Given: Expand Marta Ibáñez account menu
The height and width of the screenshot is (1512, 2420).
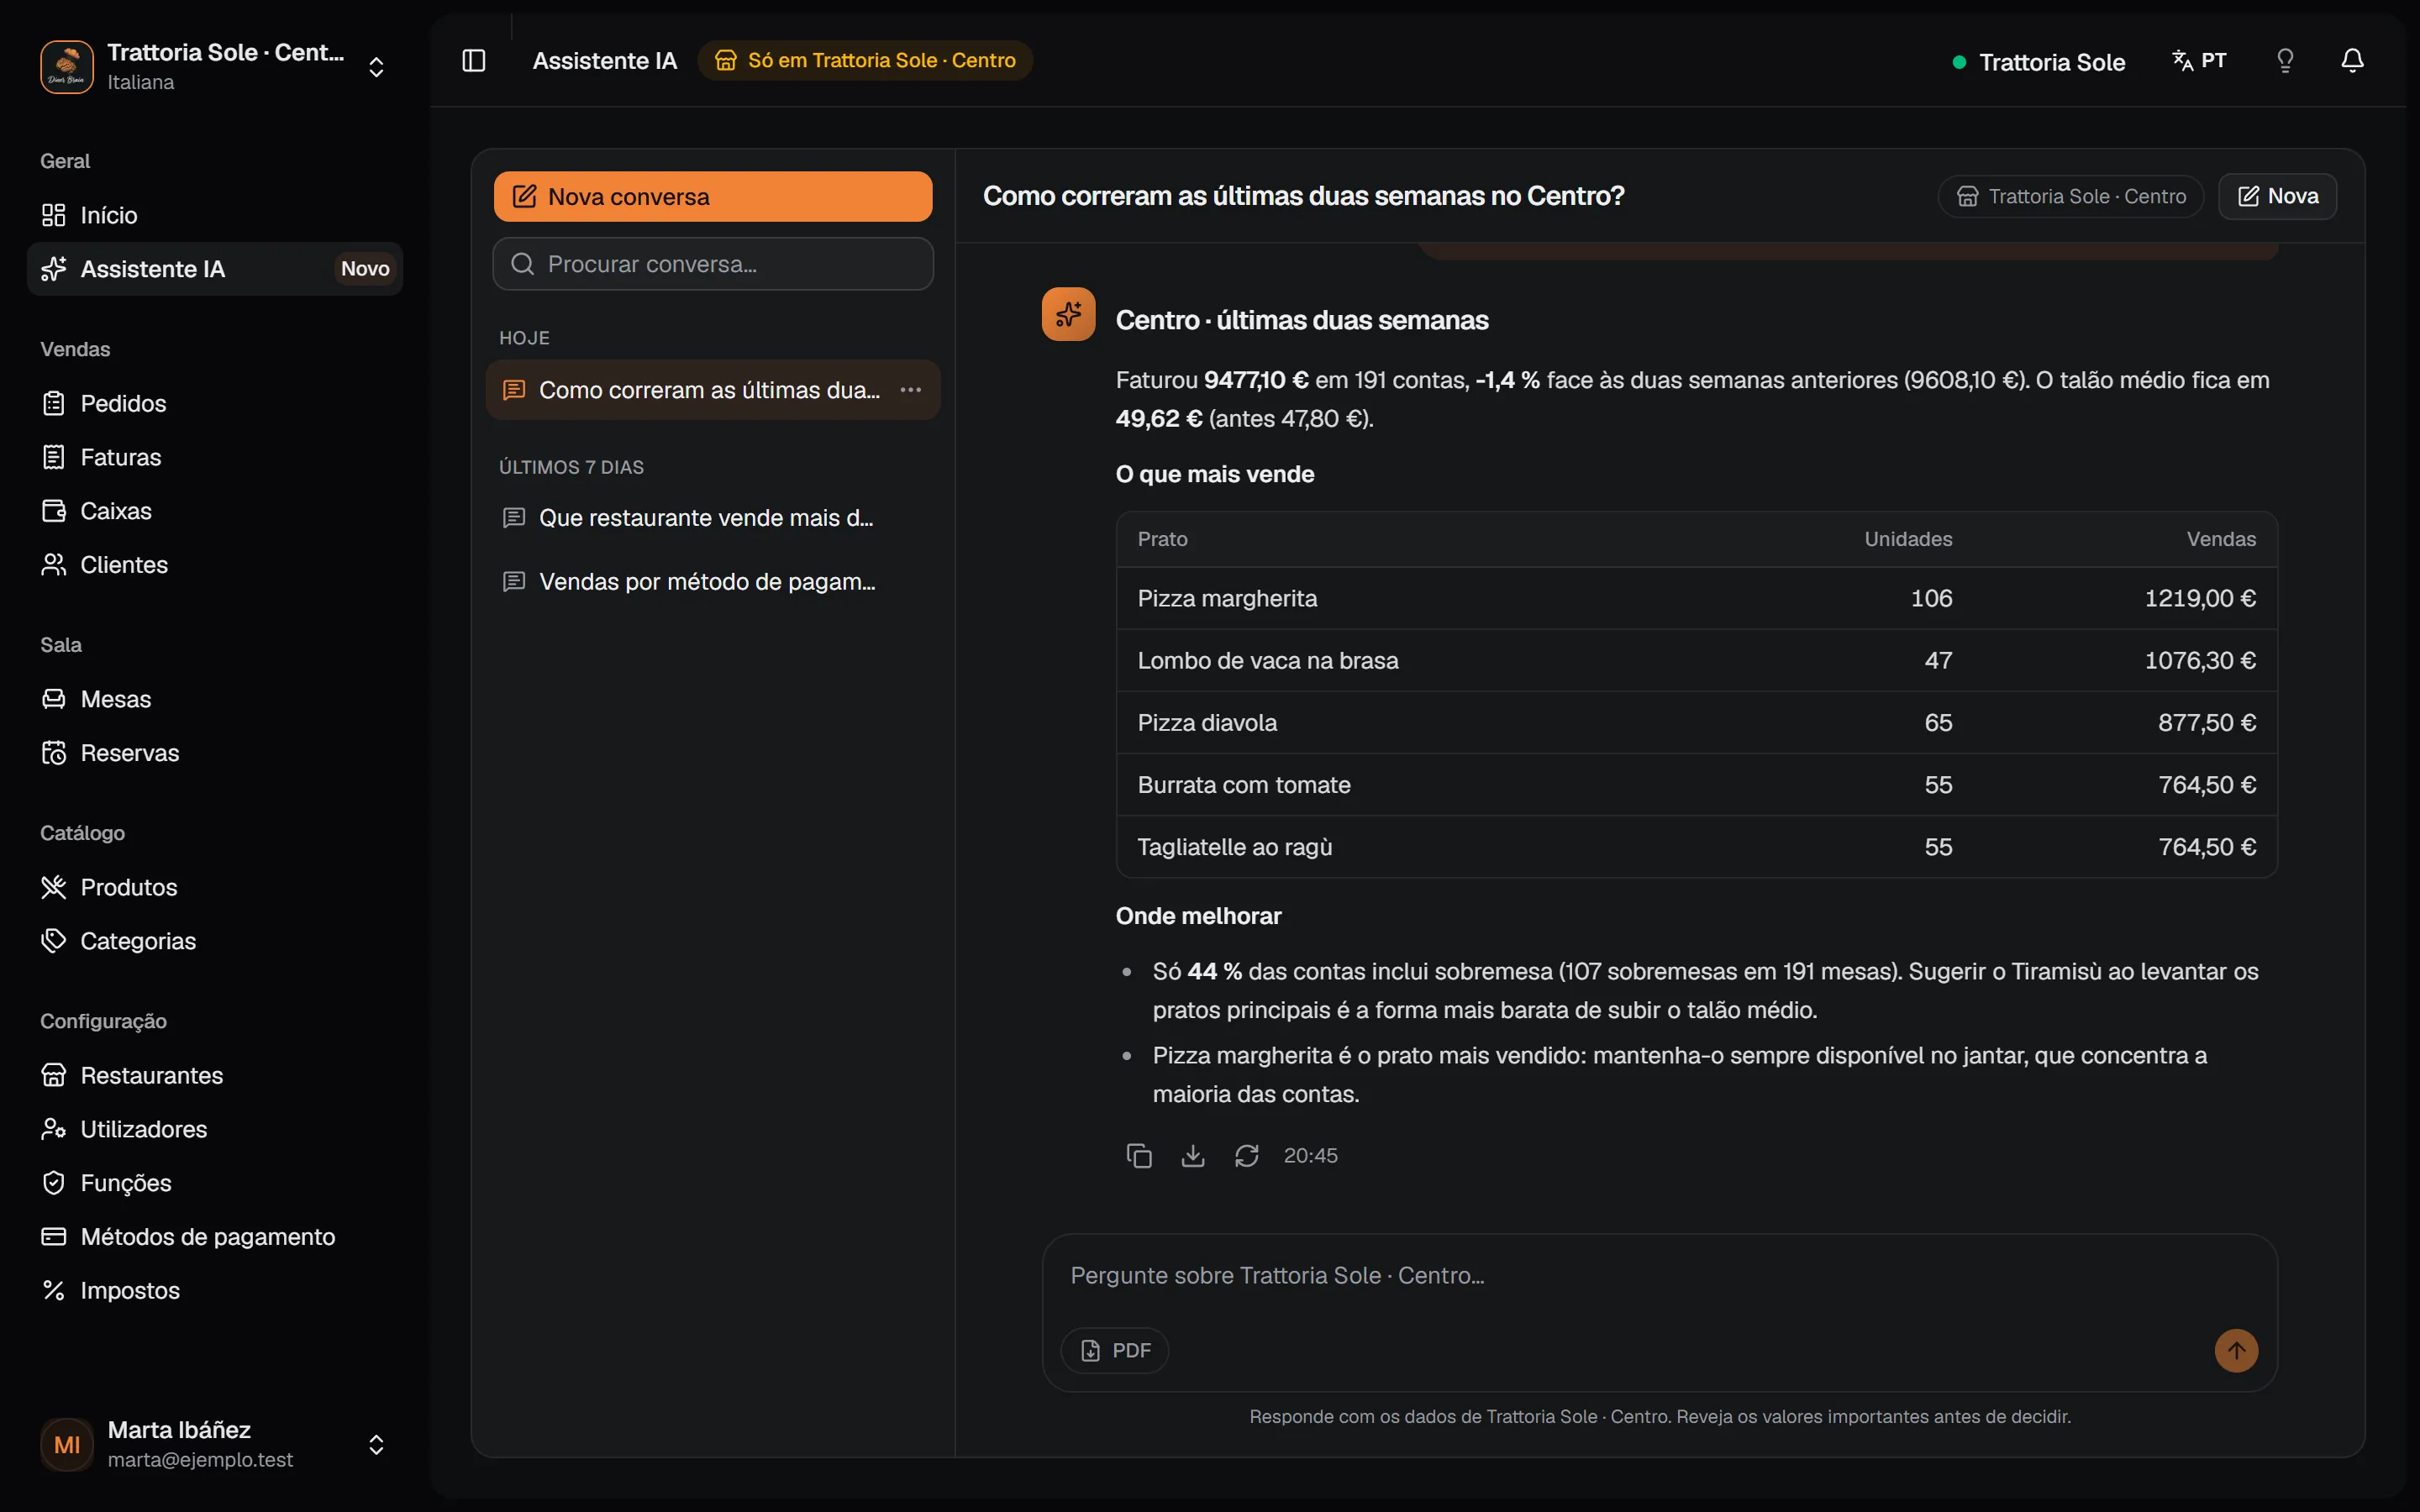Looking at the screenshot, I should 376,1444.
